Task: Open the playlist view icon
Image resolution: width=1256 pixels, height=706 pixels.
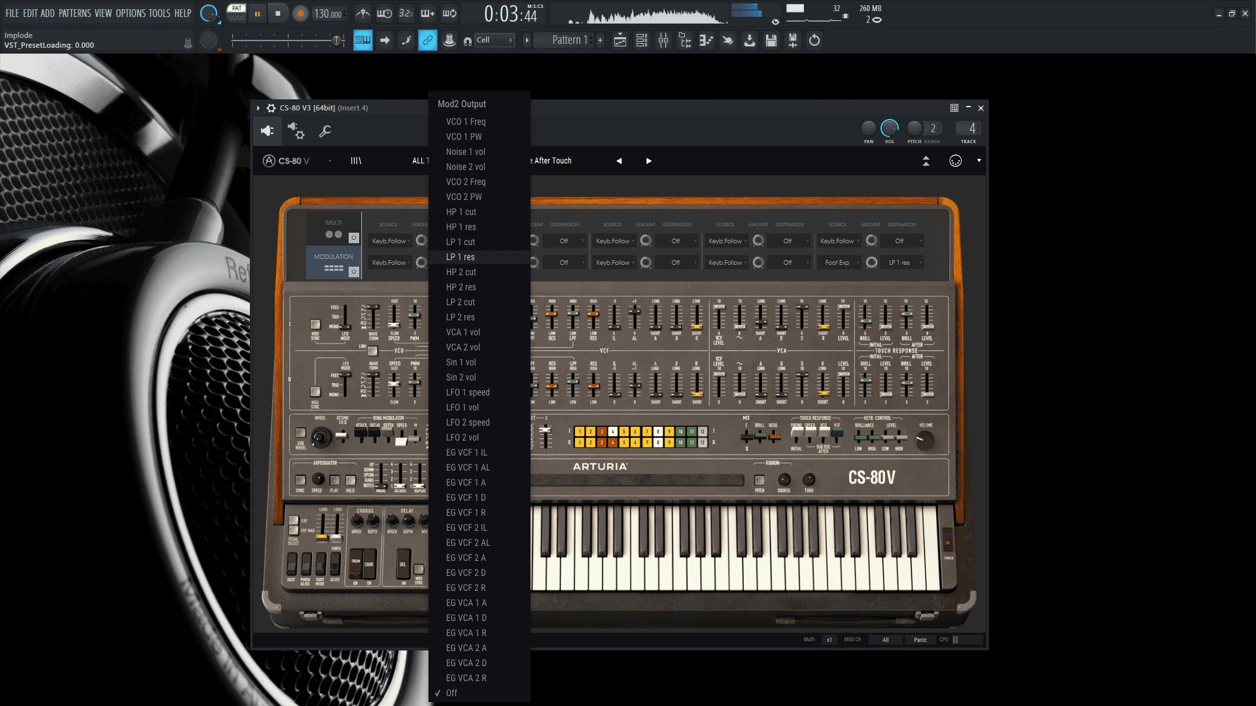Action: point(620,41)
